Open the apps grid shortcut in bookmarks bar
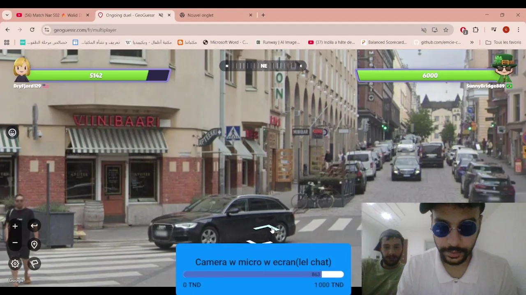Screen dimensions: 526x295 click(7, 42)
